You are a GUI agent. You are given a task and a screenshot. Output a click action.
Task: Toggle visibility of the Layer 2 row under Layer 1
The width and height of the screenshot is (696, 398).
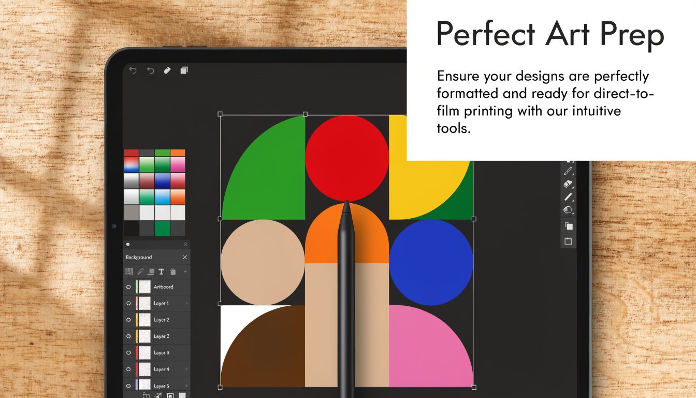click(128, 320)
